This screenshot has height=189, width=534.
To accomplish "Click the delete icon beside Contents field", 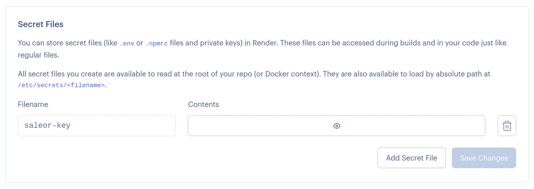I will [x=507, y=126].
